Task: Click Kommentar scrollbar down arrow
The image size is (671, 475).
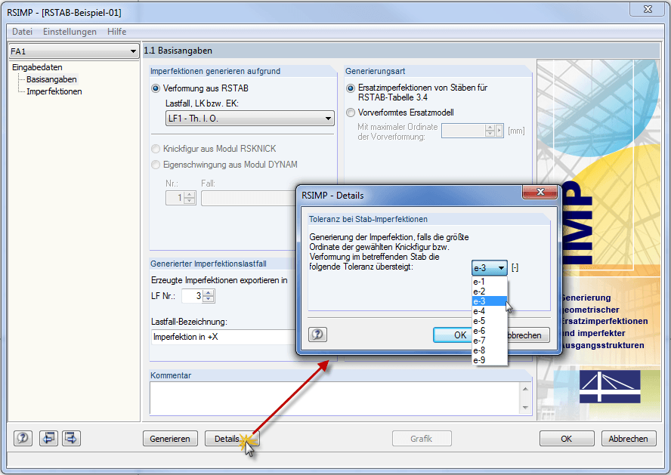Action: (x=525, y=408)
